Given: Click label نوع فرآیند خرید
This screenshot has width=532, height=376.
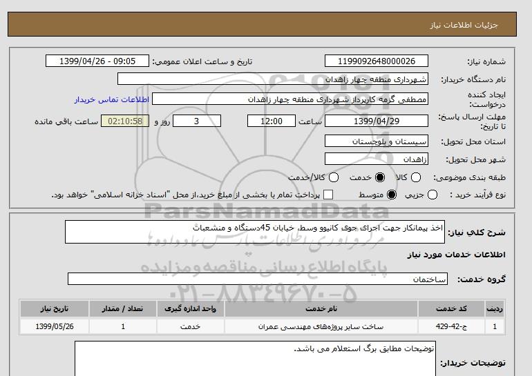Looking at the screenshot, I should [477, 195].
